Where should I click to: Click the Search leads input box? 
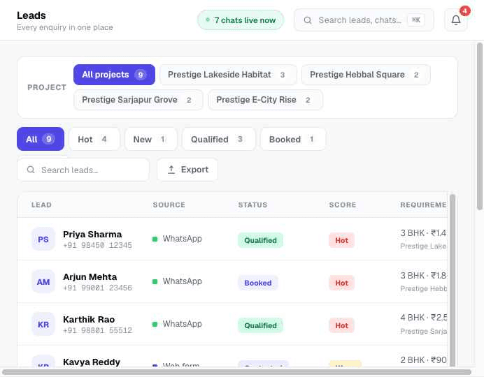point(83,170)
